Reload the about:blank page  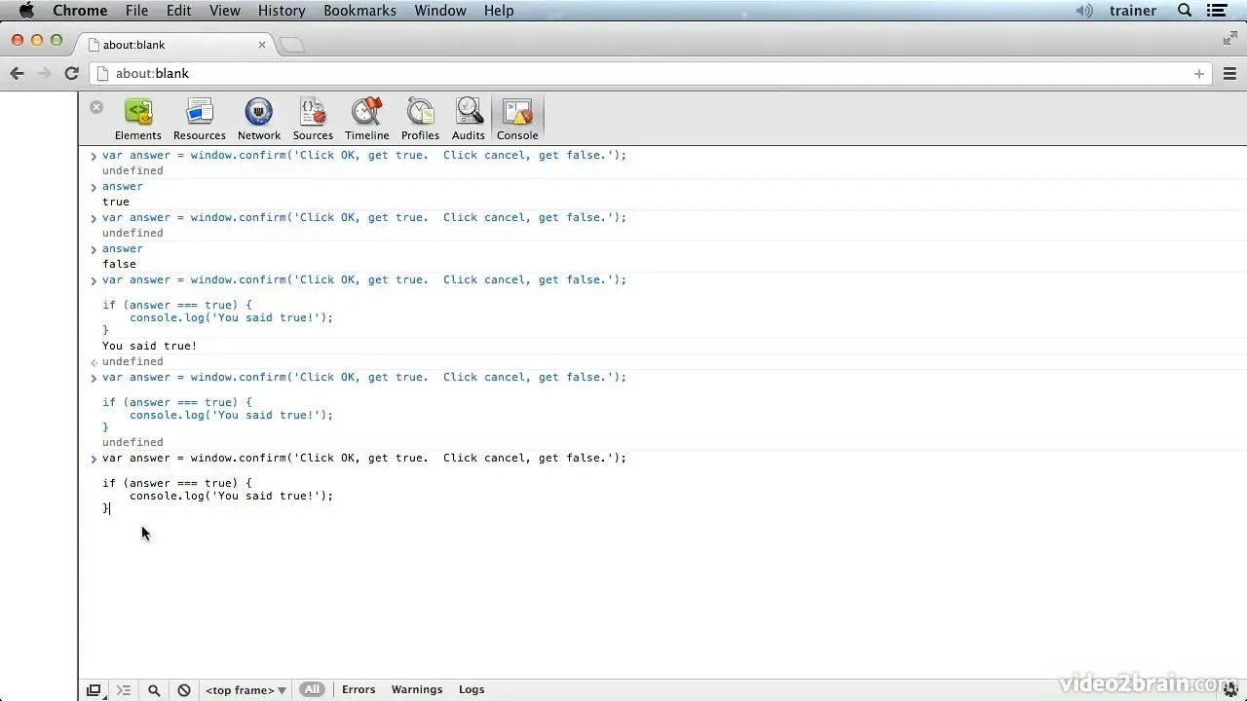coord(71,73)
